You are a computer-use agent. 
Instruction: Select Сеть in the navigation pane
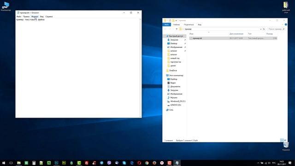(171, 110)
